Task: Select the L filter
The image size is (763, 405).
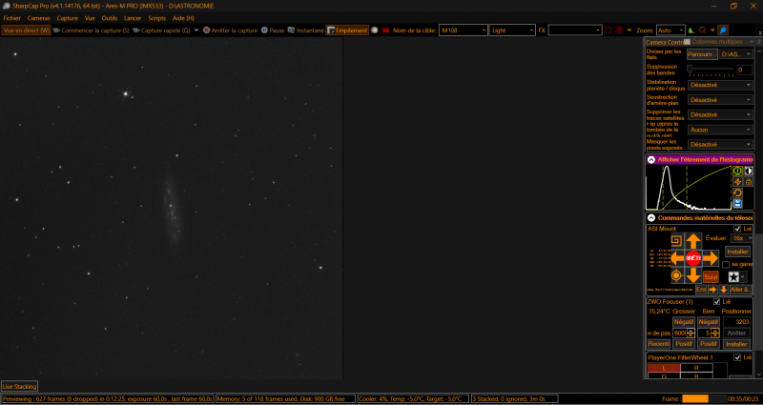Action: click(664, 368)
